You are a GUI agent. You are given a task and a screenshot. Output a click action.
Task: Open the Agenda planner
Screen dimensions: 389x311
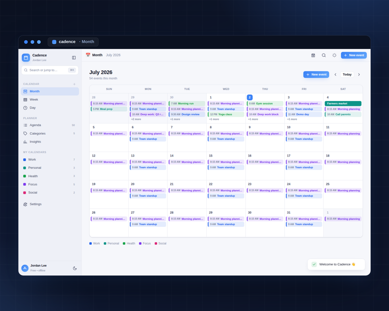click(x=50, y=125)
